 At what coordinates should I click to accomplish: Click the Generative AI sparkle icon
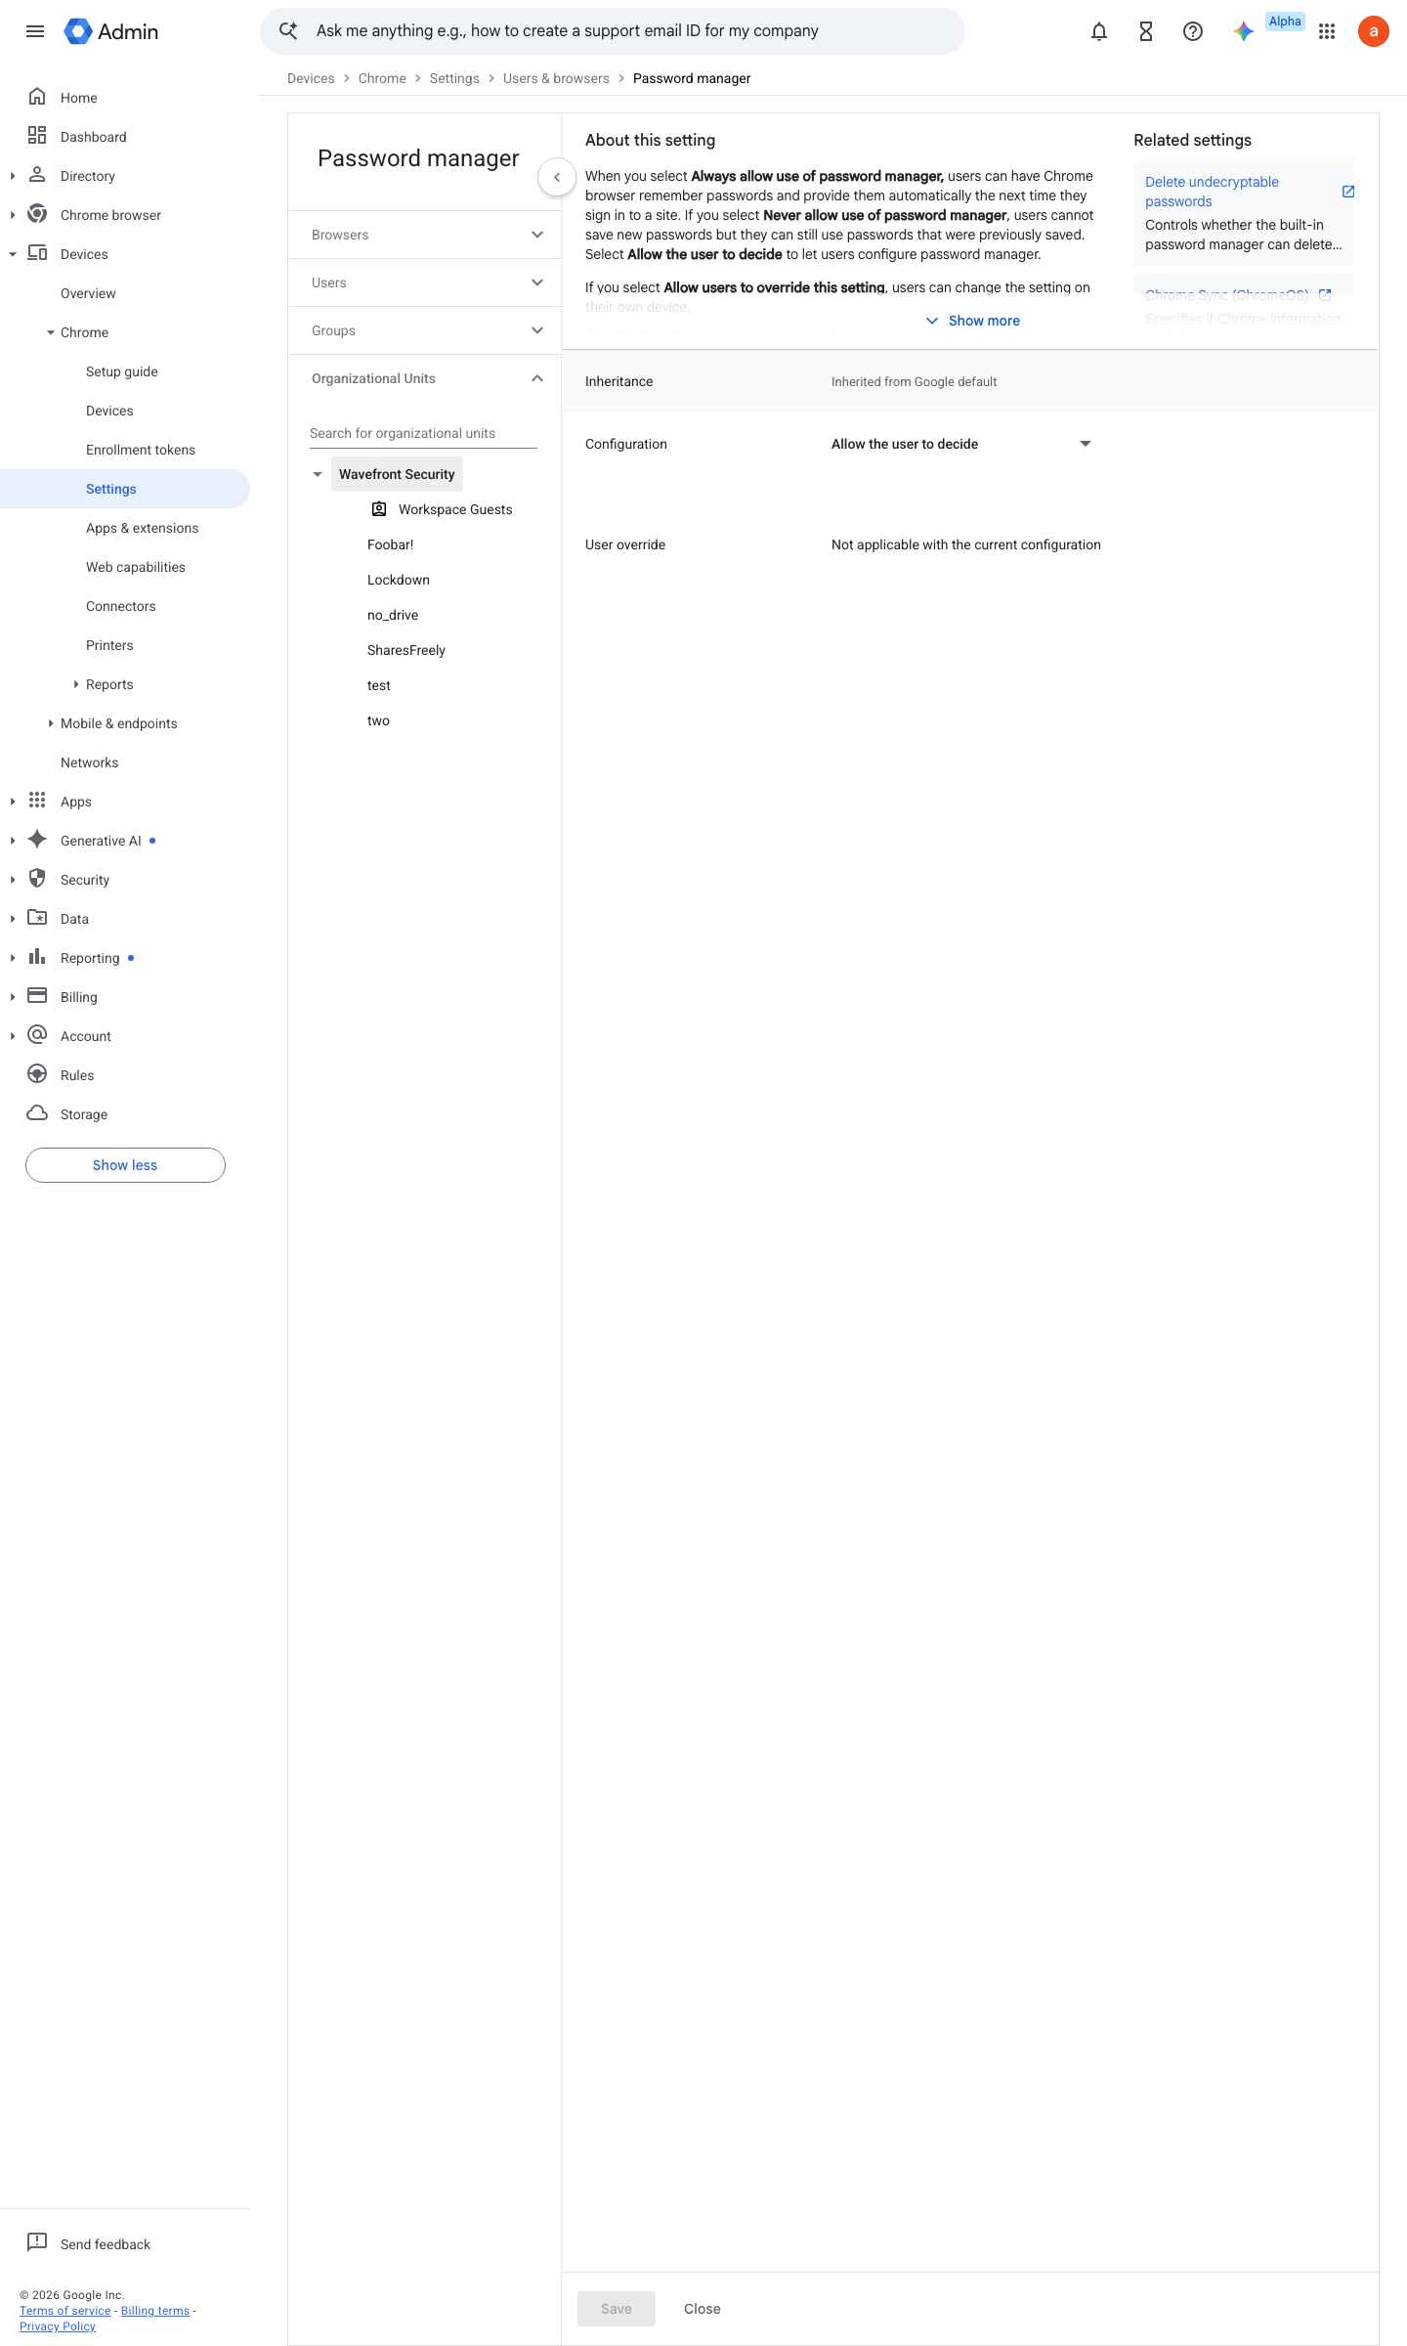[x=37, y=840]
